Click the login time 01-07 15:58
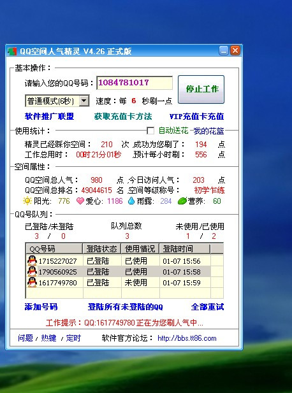Screen dimensions: 292x393 tap(182, 272)
